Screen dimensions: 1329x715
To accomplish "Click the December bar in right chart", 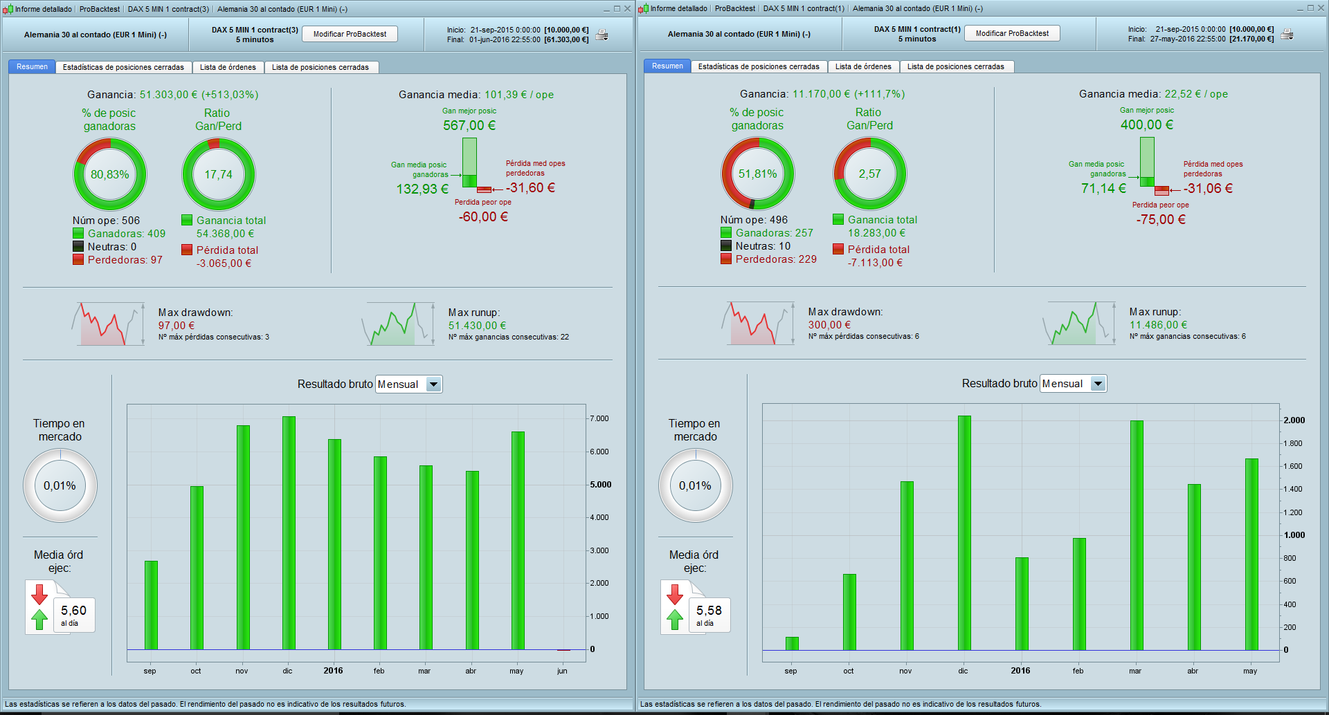I will click(x=964, y=532).
